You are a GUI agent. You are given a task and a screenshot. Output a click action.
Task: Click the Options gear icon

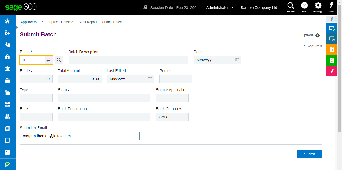click(318, 35)
